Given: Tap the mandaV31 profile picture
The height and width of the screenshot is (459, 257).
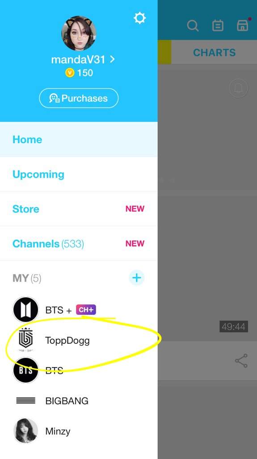Looking at the screenshot, I should coord(79,33).
